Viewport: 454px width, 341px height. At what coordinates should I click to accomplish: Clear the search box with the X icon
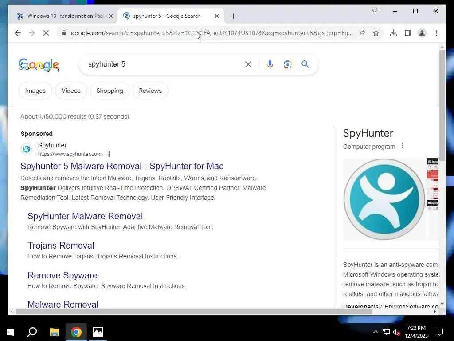click(x=248, y=64)
